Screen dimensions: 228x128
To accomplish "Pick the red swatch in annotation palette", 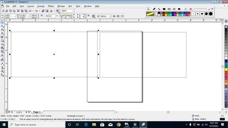I will coord(164,15).
